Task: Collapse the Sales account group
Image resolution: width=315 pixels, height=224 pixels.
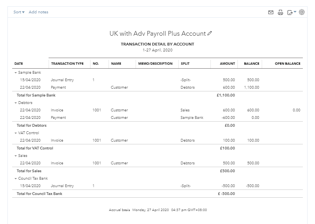Action: pos(16,156)
